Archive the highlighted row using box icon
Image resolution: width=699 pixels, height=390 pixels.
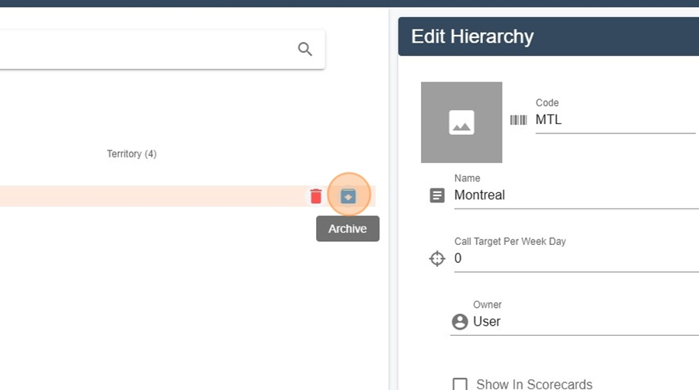click(x=348, y=196)
